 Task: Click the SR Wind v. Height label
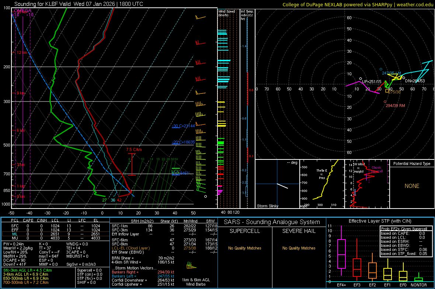pyautogui.click(x=359, y=168)
